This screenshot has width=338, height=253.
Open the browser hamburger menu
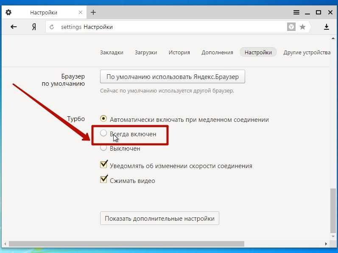[x=296, y=12]
